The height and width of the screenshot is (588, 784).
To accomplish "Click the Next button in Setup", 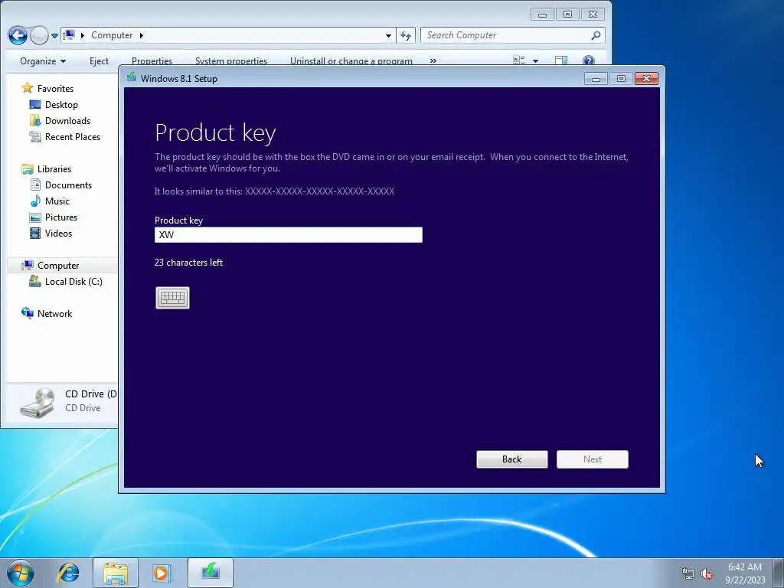I will pyautogui.click(x=593, y=459).
